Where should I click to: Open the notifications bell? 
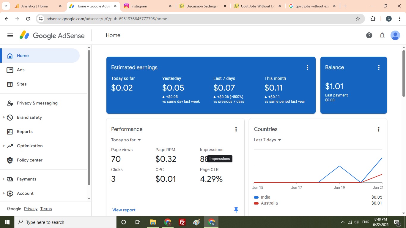point(382,35)
